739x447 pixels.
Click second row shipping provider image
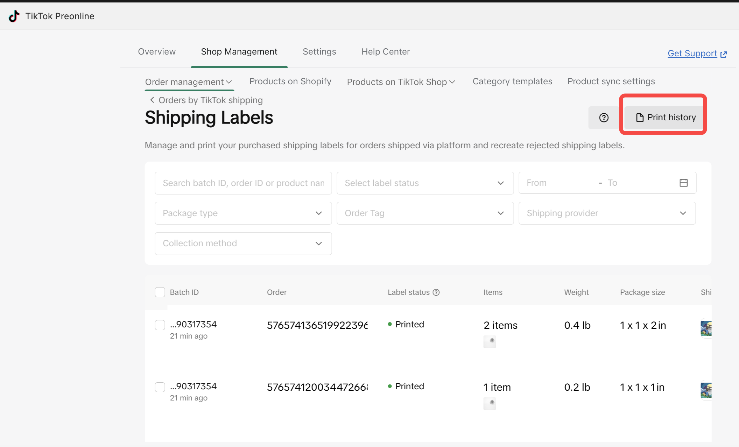(706, 390)
